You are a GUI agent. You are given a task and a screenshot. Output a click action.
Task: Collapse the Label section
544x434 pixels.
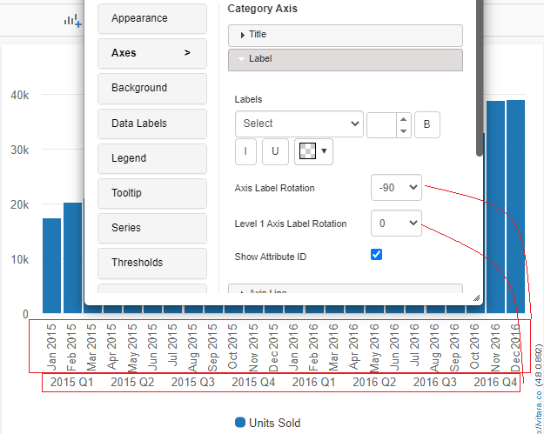(x=346, y=59)
